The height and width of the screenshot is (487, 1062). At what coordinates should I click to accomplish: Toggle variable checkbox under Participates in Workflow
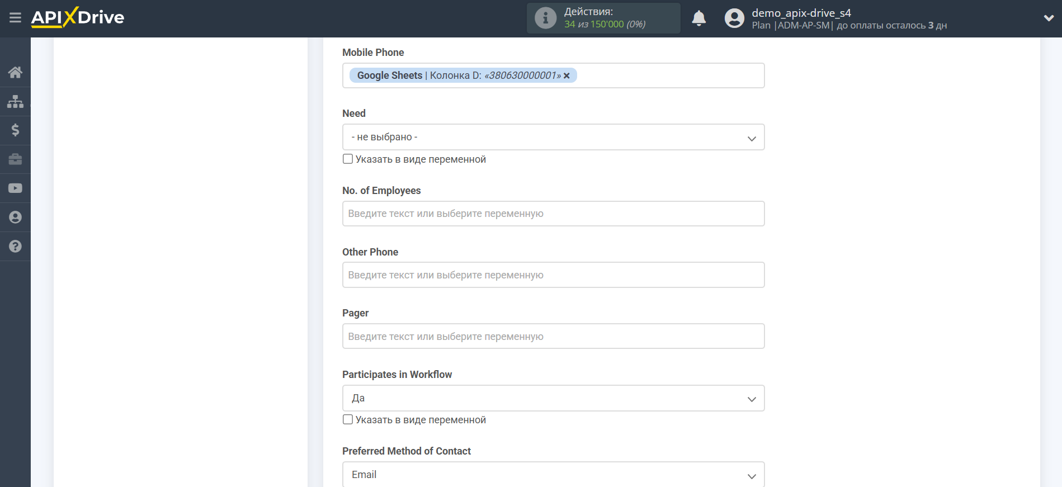tap(348, 419)
